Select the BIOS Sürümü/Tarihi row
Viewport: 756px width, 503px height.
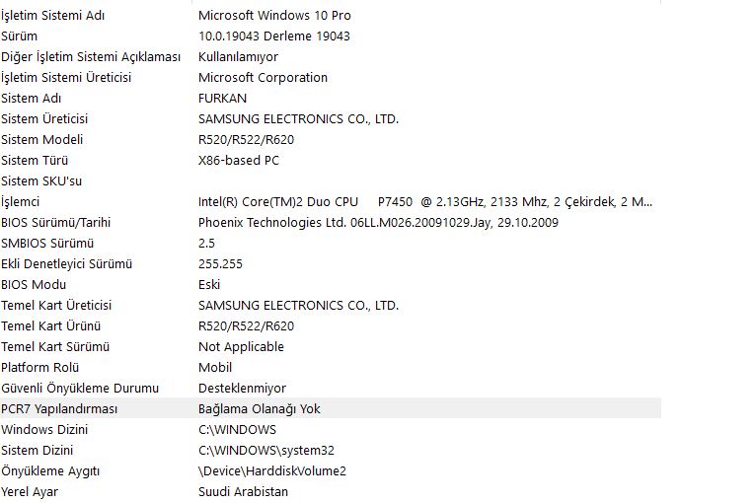331,223
